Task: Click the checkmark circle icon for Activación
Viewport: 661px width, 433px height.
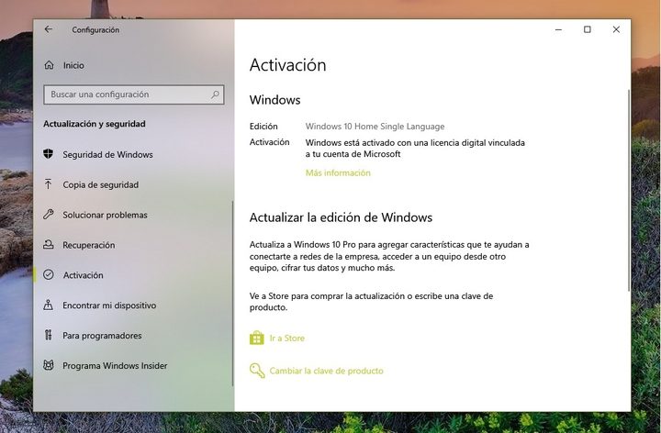Action: 49,274
